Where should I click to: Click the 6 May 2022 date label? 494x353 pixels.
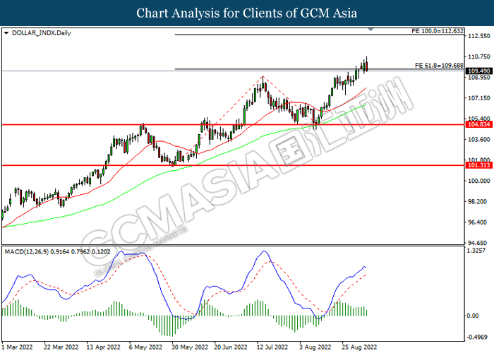(x=145, y=347)
